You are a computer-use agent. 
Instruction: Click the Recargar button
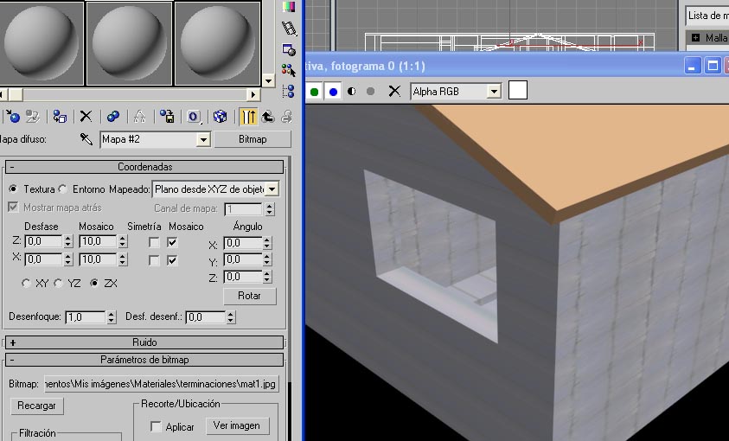point(36,406)
